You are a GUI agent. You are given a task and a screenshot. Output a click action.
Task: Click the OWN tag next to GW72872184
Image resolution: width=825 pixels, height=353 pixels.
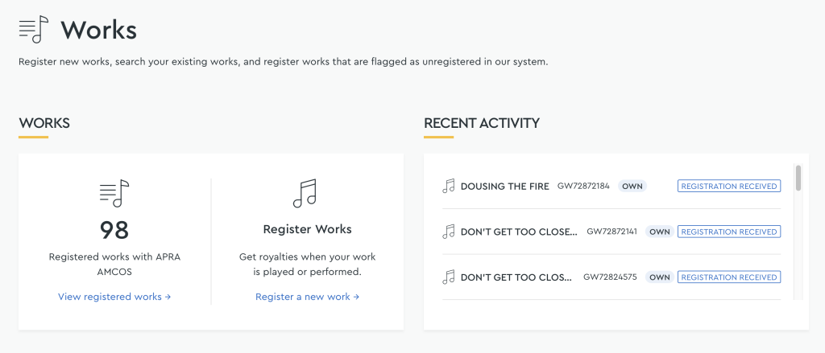632,186
